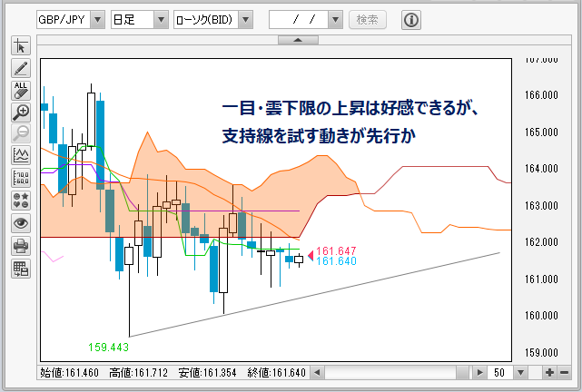
Task: Click the 50 candle count field
Action: pyautogui.click(x=499, y=372)
